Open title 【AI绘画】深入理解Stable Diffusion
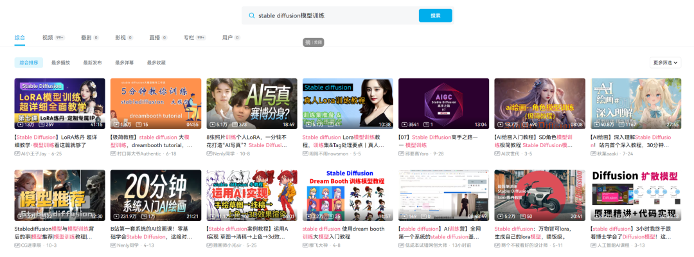This screenshot has height=257, width=694. point(632,141)
